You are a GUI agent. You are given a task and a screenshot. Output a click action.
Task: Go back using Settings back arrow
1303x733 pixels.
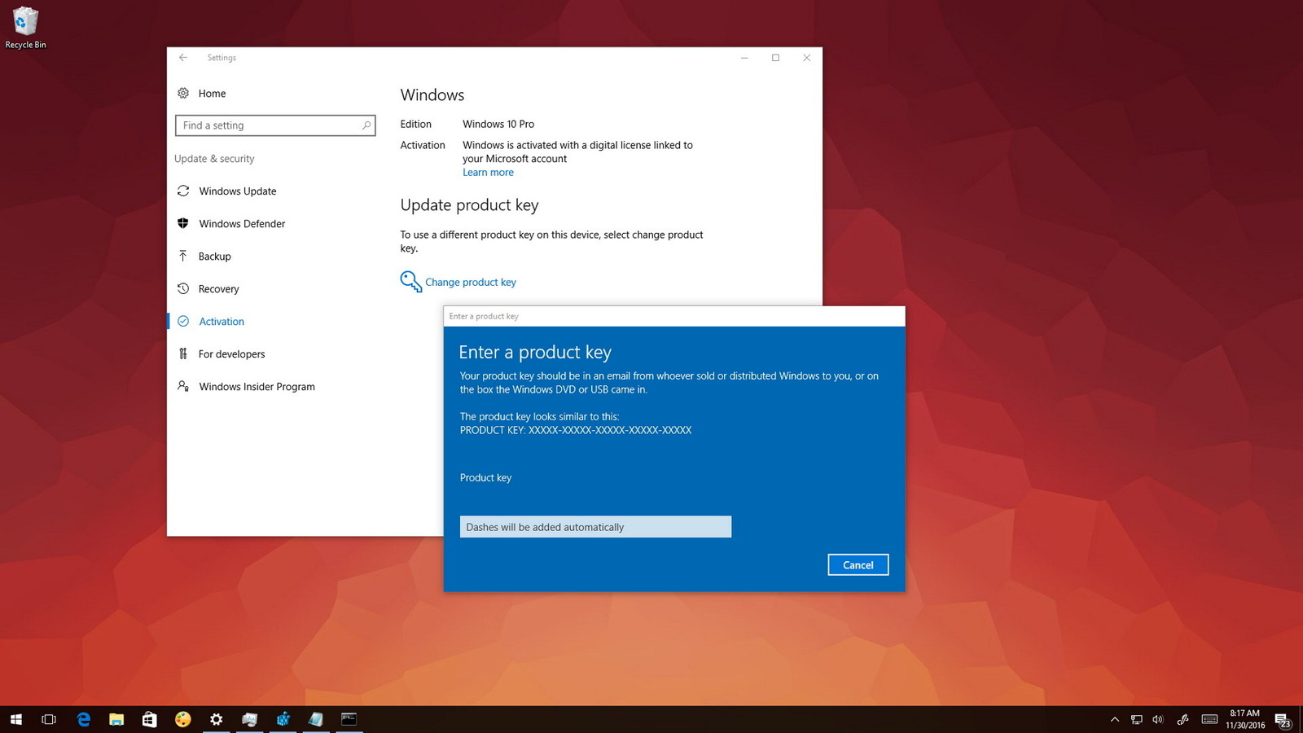(183, 58)
